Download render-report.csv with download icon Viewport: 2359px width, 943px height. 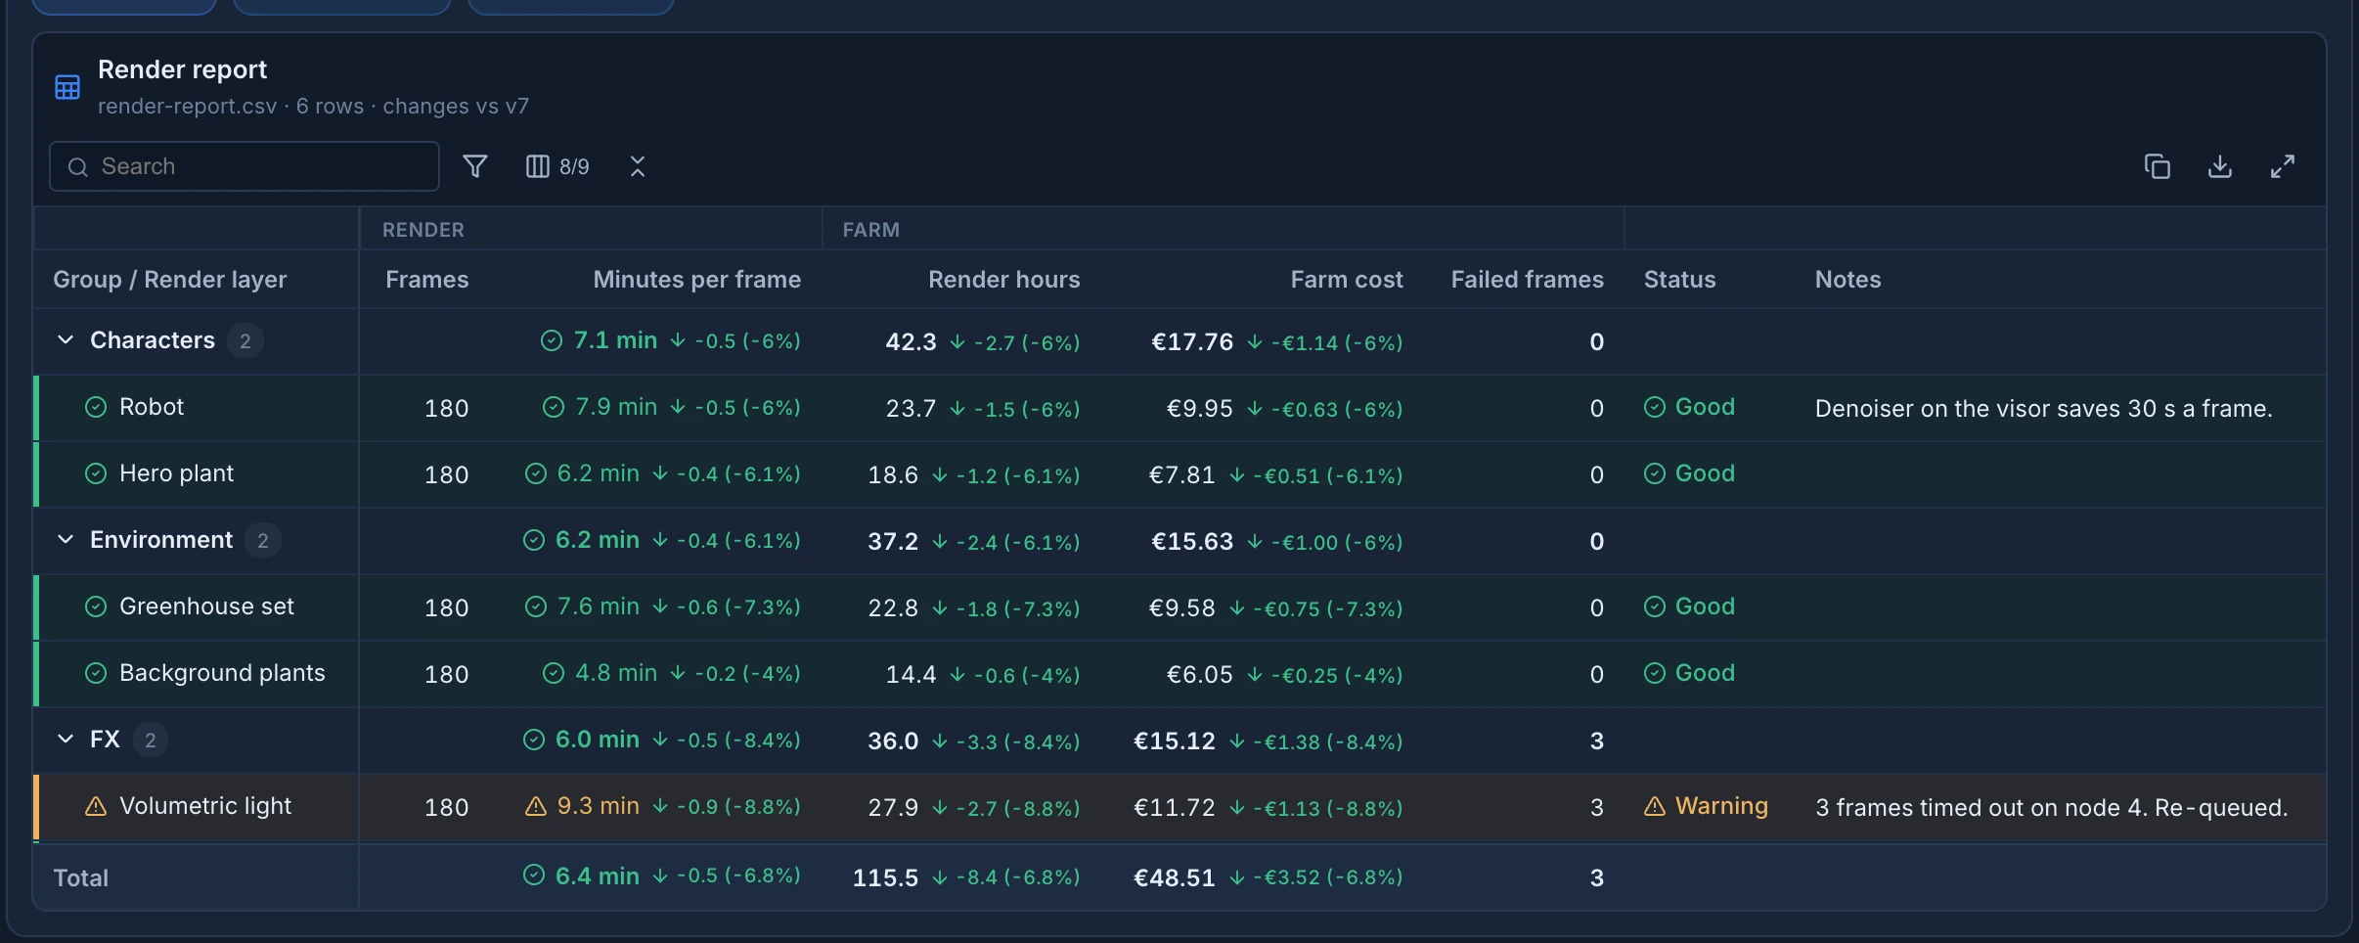(2220, 166)
